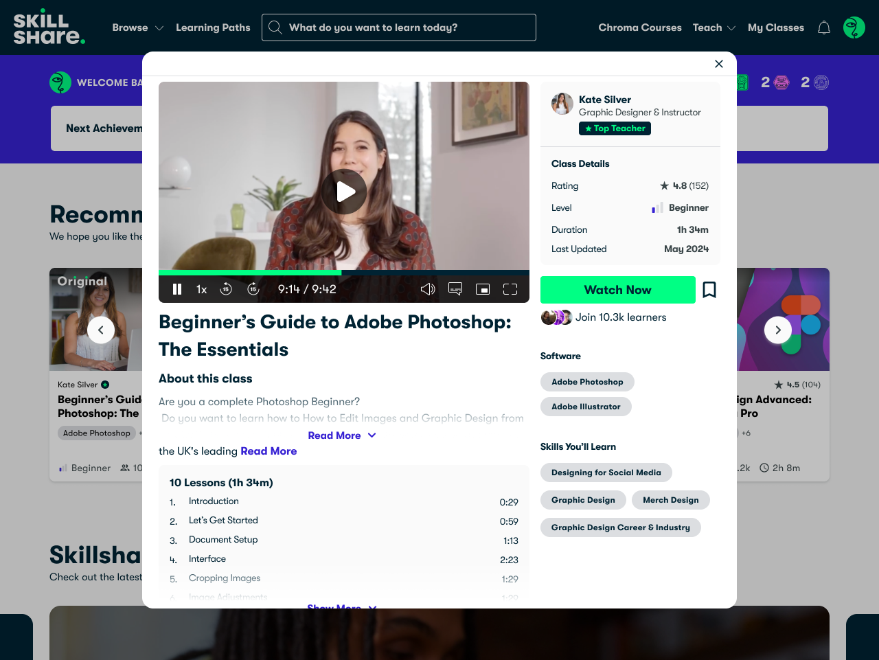The width and height of the screenshot is (879, 660).
Task: Play lesson 2 Let's Get Started
Action: [344, 521]
